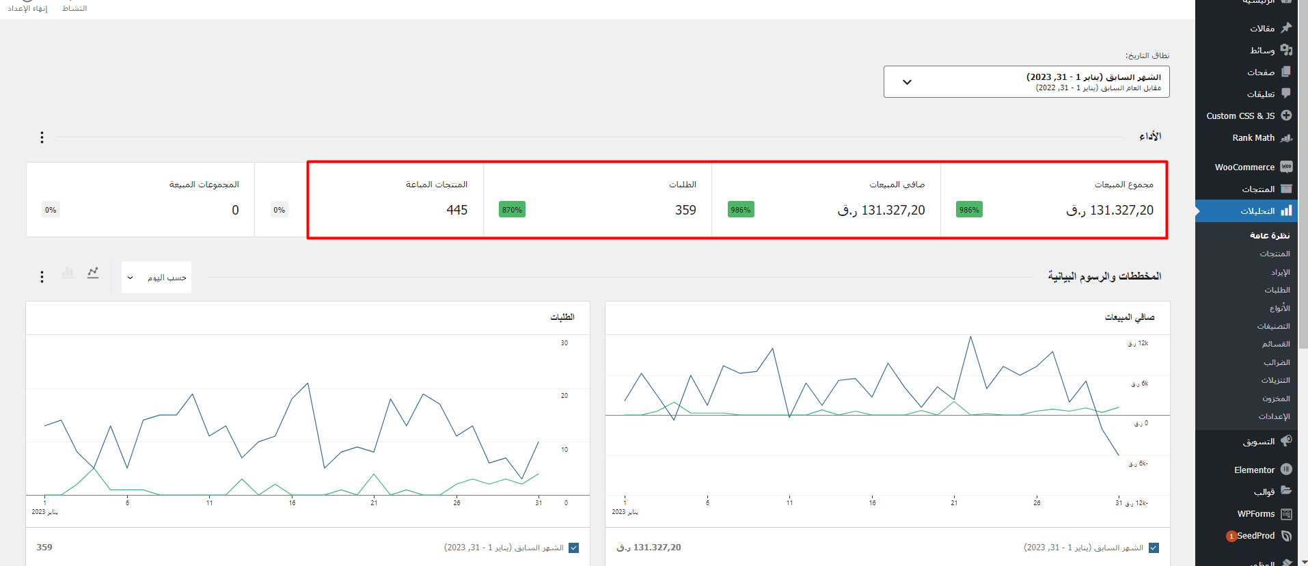1308x566 pixels.
Task: Open the date range نطاق التاريخ dropdown
Action: pos(1026,82)
